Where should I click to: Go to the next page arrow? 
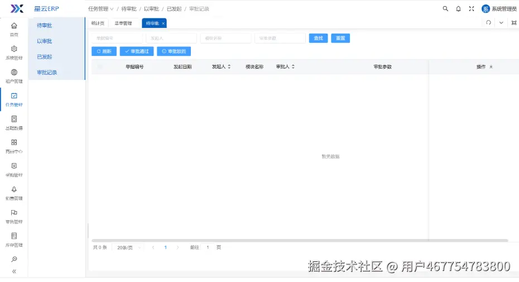point(178,247)
